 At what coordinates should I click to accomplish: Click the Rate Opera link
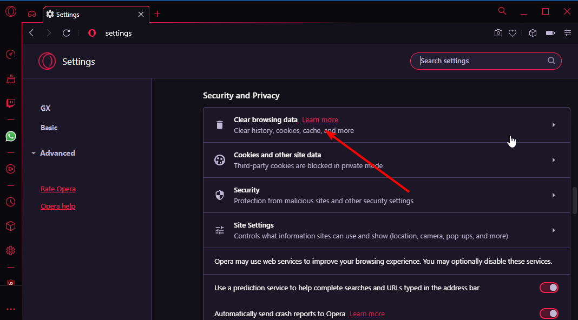pos(58,189)
